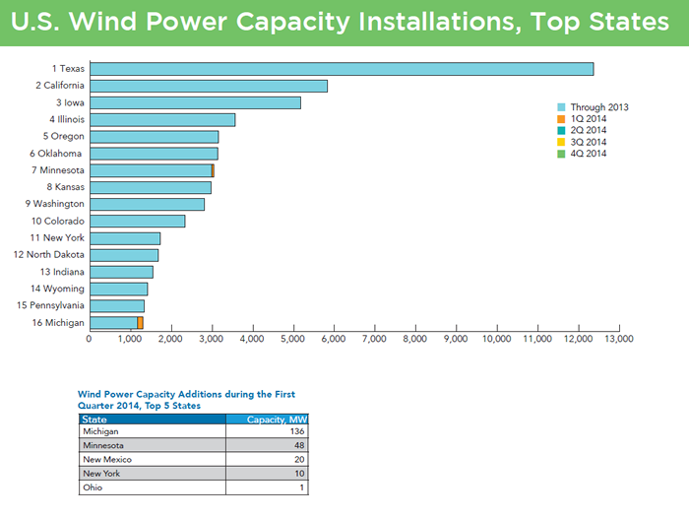Click the orange 1Q 2014 segment for Minnesota

[x=213, y=170]
